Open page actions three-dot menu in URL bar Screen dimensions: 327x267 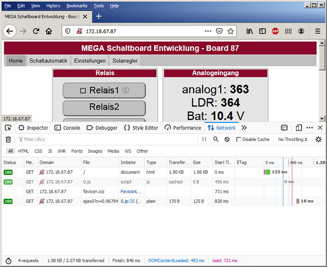[x=208, y=31]
